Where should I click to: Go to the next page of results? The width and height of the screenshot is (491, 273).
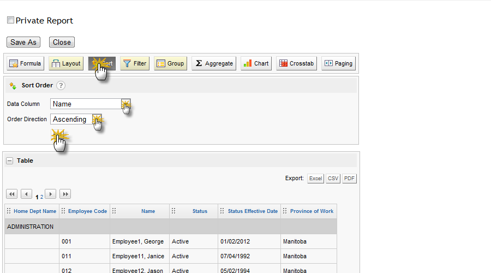coord(50,194)
